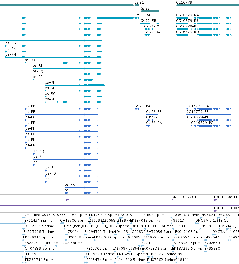Select the ps-RD transcript
The width and height of the screenshot is (239, 264).
click(x=50, y=88)
